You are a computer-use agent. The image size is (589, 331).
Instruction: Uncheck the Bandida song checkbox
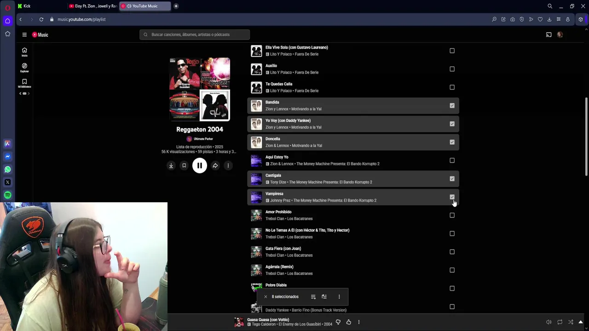pos(452,106)
